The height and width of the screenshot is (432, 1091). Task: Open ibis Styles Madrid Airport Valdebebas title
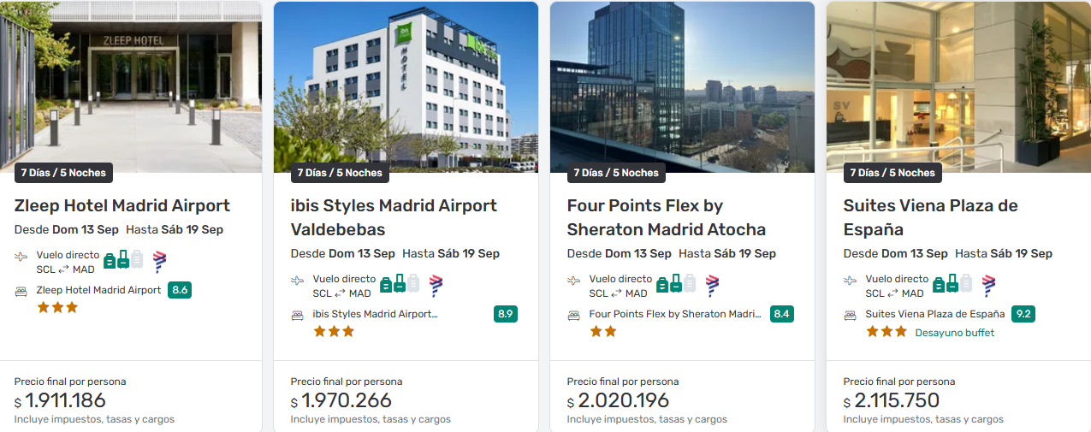tap(394, 217)
